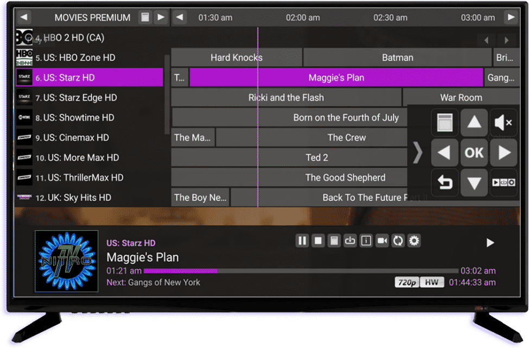Click the HBO Zone channel logo
The image size is (529, 348).
(x=24, y=58)
